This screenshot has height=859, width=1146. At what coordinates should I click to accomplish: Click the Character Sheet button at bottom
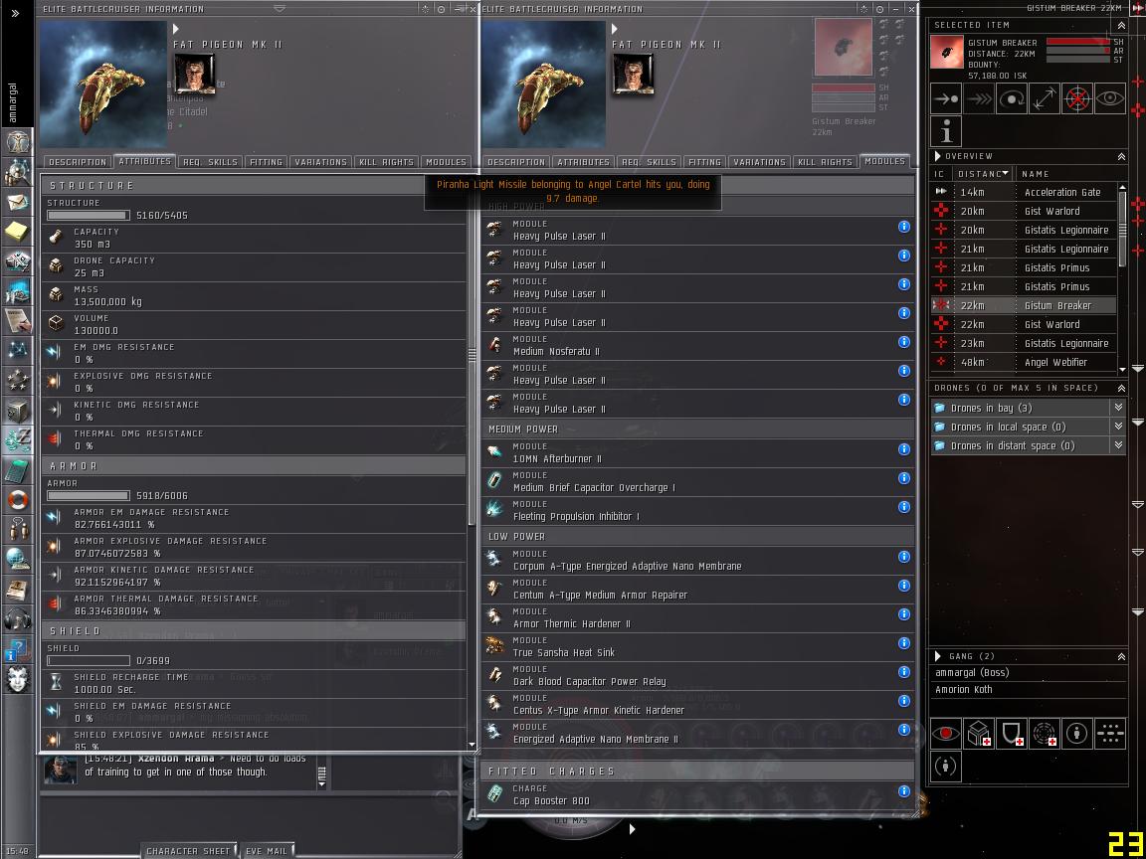click(188, 851)
